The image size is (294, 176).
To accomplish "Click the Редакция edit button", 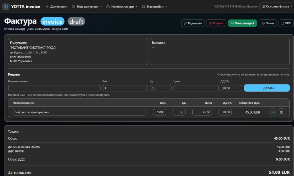I will tap(193, 23).
